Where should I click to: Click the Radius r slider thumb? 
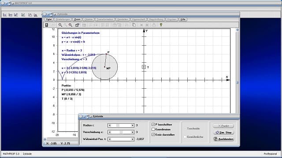click(x=118, y=126)
